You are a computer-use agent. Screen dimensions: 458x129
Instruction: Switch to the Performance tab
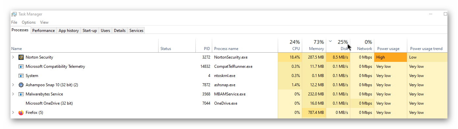tap(43, 31)
